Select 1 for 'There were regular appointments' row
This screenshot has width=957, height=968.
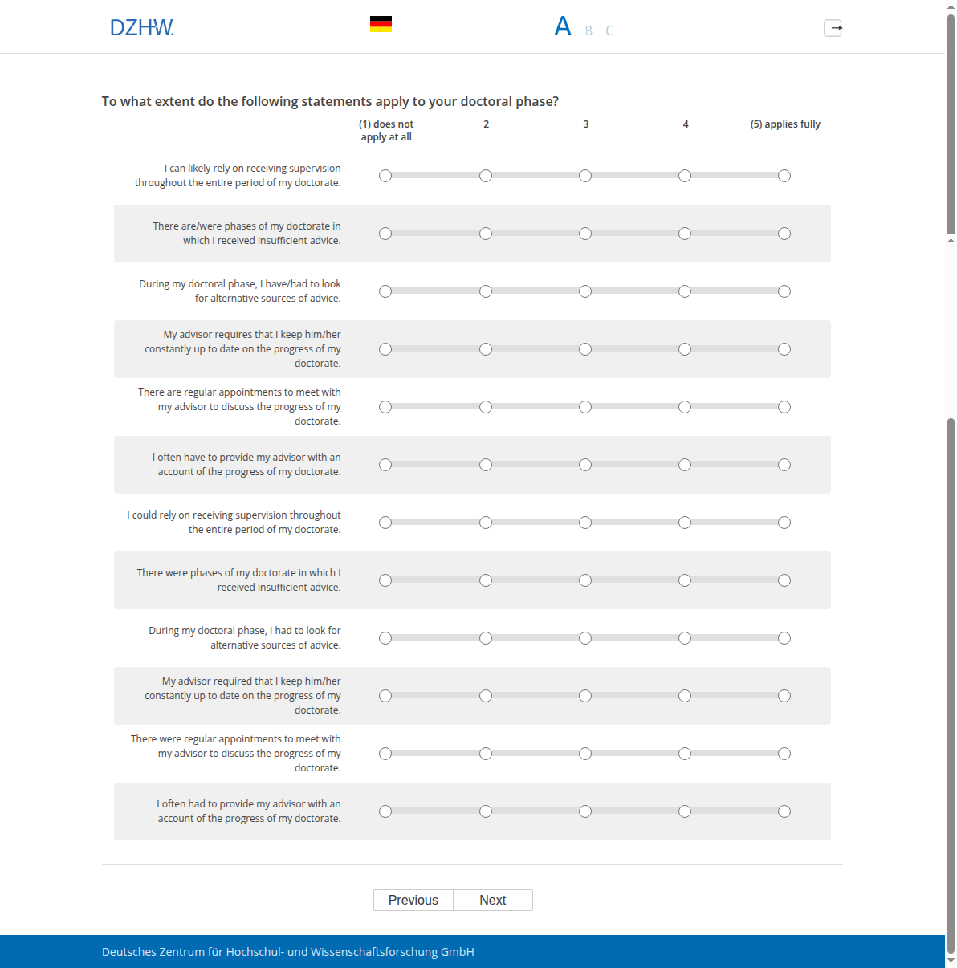[385, 754]
